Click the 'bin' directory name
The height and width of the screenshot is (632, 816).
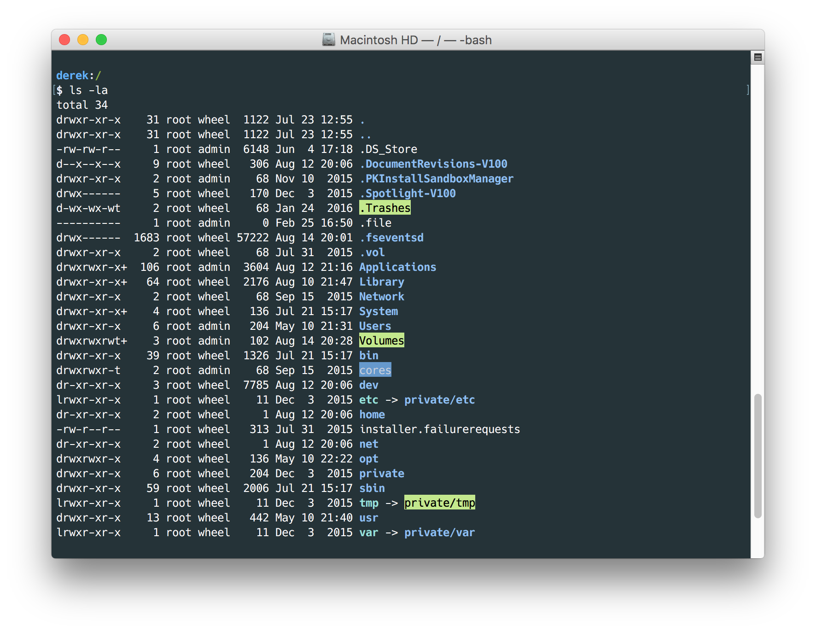click(x=369, y=356)
